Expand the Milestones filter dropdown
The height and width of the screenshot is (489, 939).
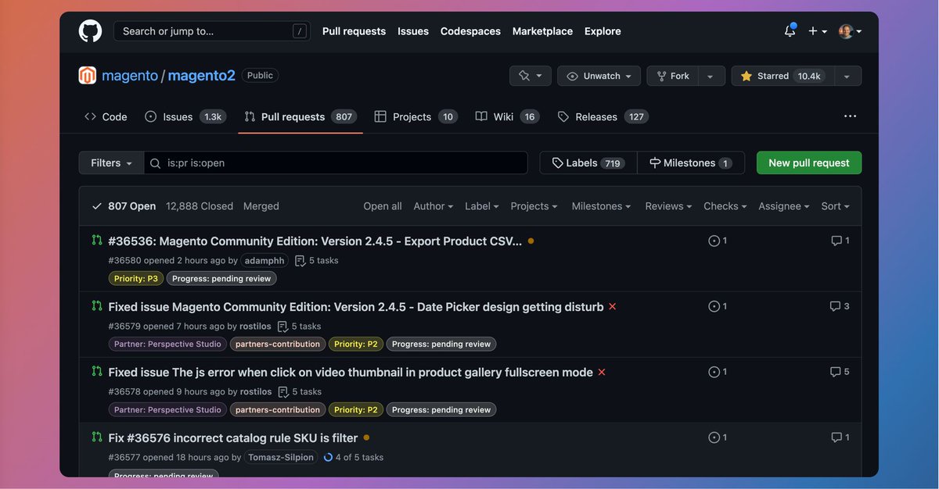coord(601,206)
